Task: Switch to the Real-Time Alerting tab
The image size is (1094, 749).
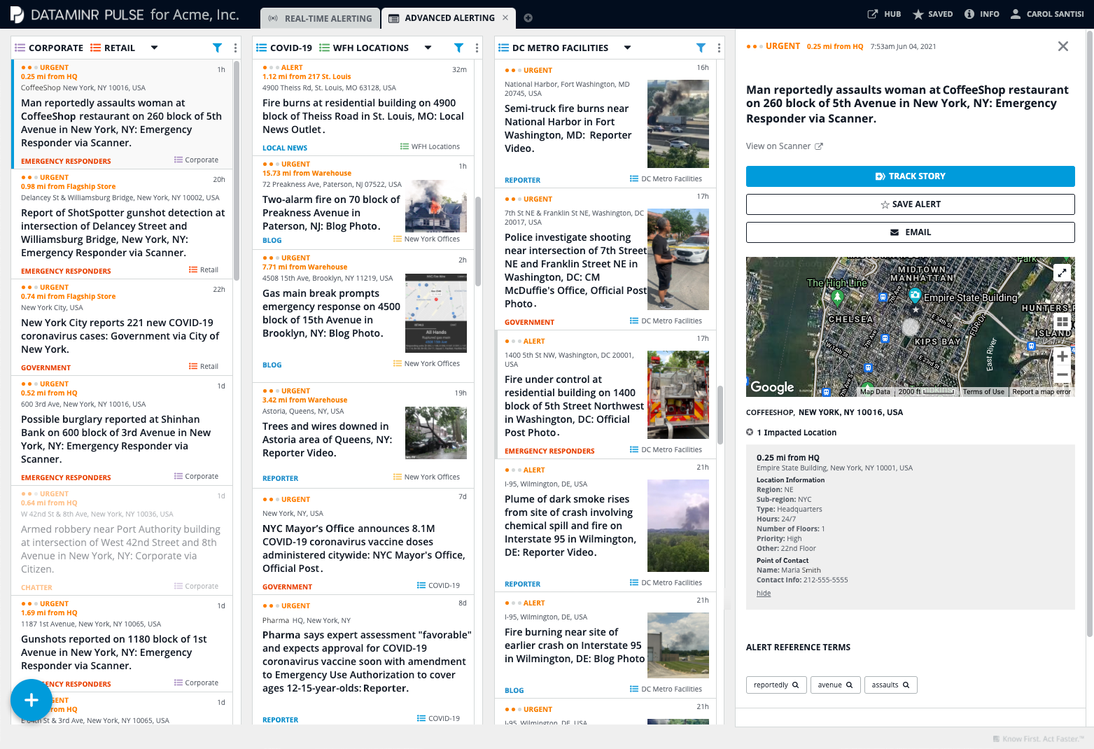Action: coord(321,18)
